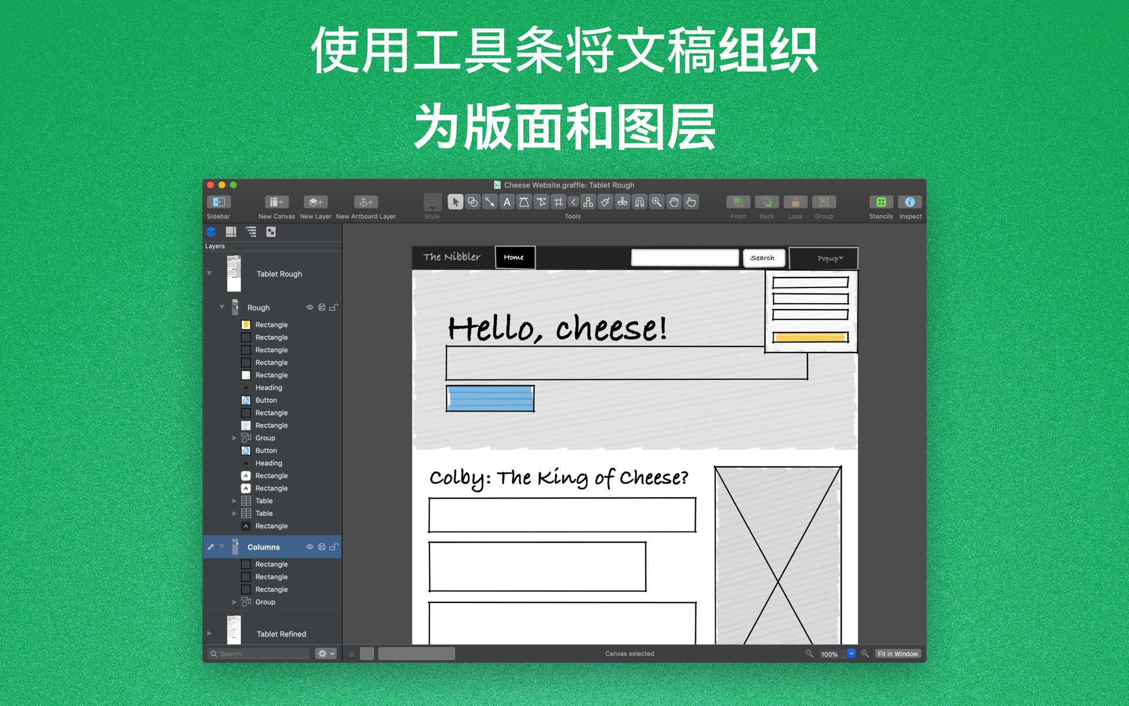
Task: Click the Home button on canvas
Action: pos(514,257)
